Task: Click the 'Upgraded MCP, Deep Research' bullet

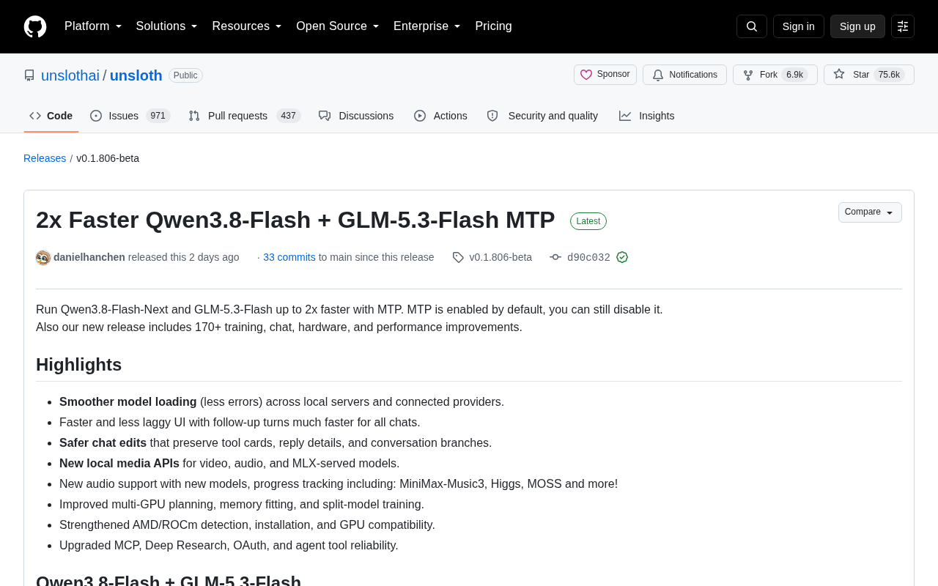Action: (x=229, y=545)
